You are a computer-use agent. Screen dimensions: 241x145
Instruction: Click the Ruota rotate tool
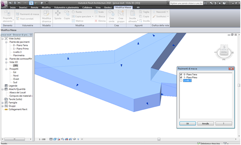[x=77, y=12]
